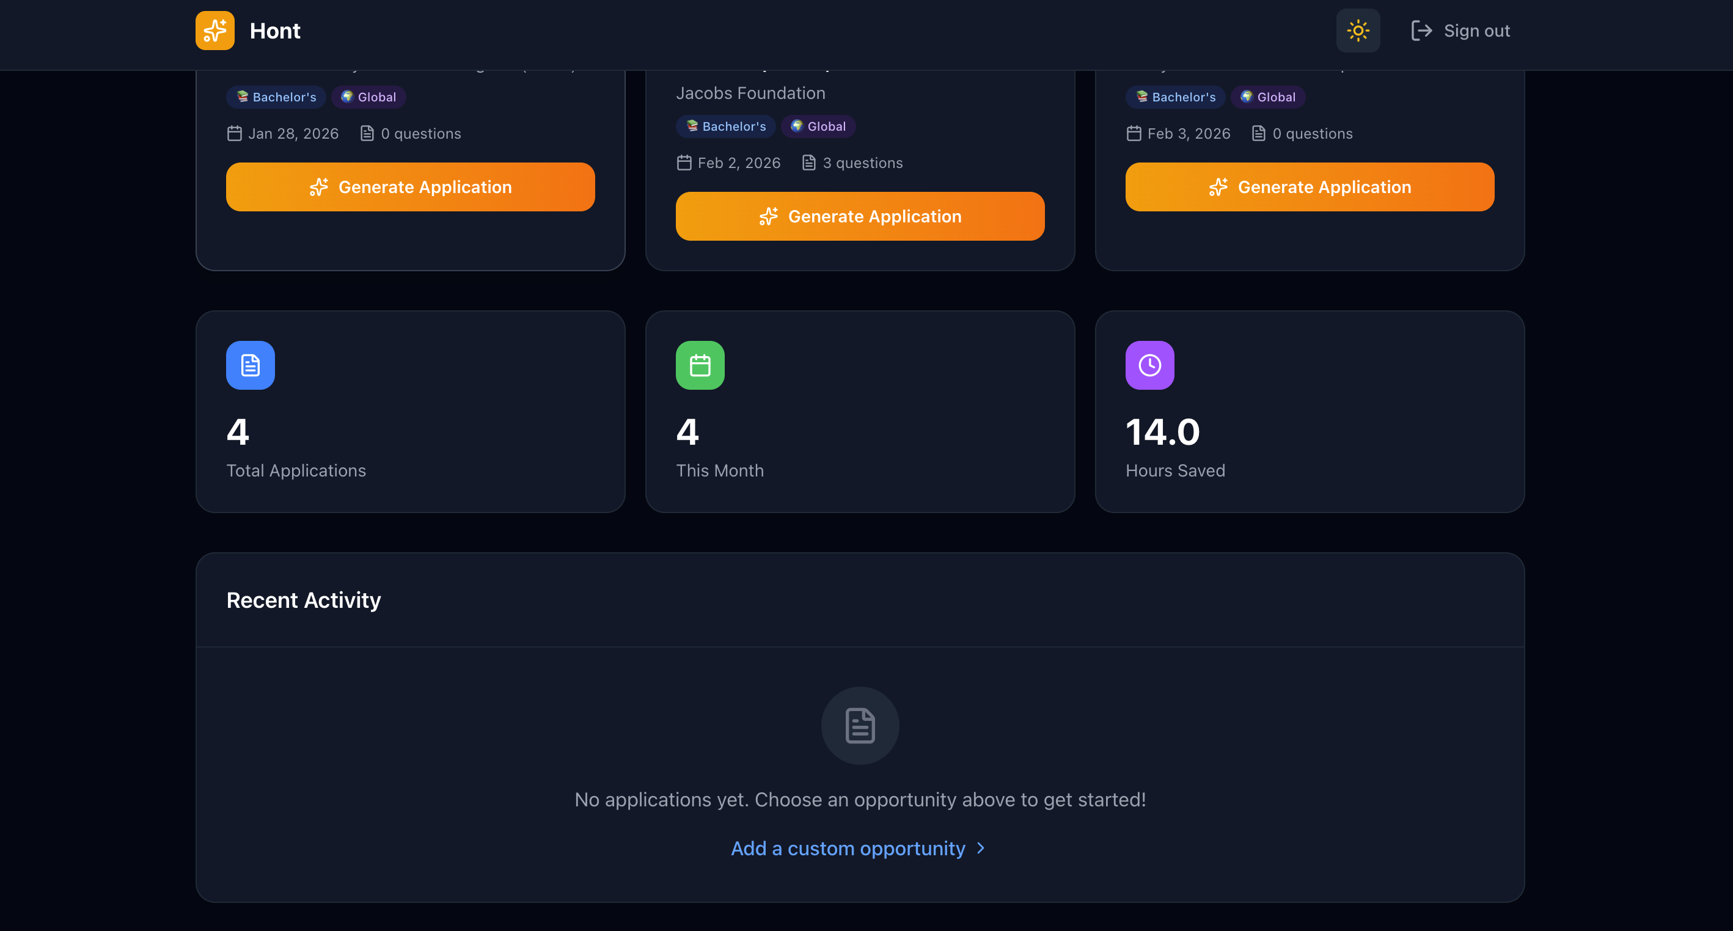This screenshot has width=1733, height=931.
Task: Click the calendar icon beside Jan 28, 2026
Action: point(234,133)
